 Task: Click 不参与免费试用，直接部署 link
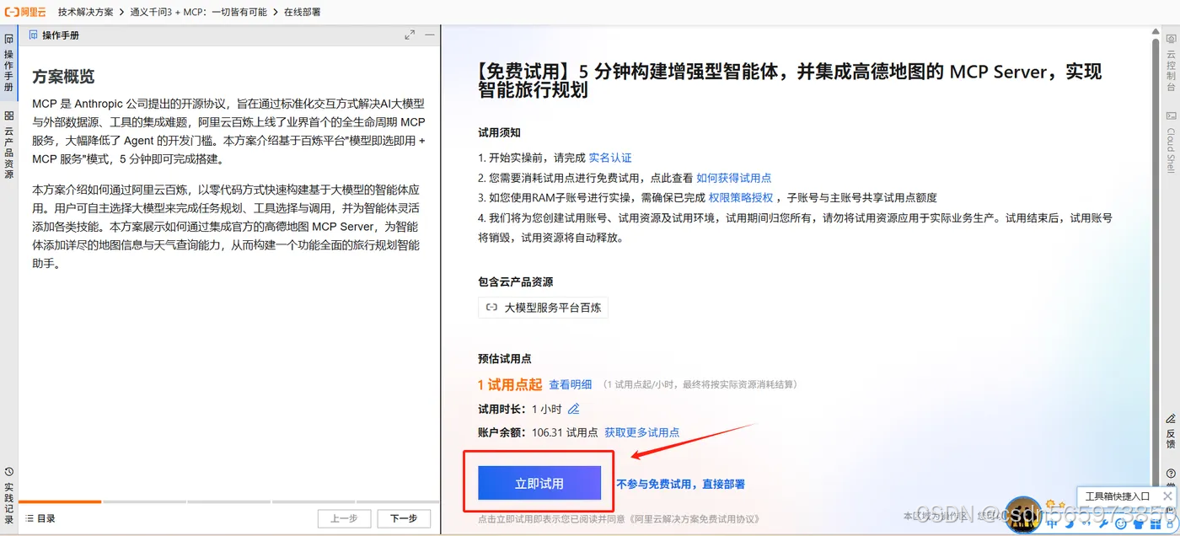click(x=680, y=484)
